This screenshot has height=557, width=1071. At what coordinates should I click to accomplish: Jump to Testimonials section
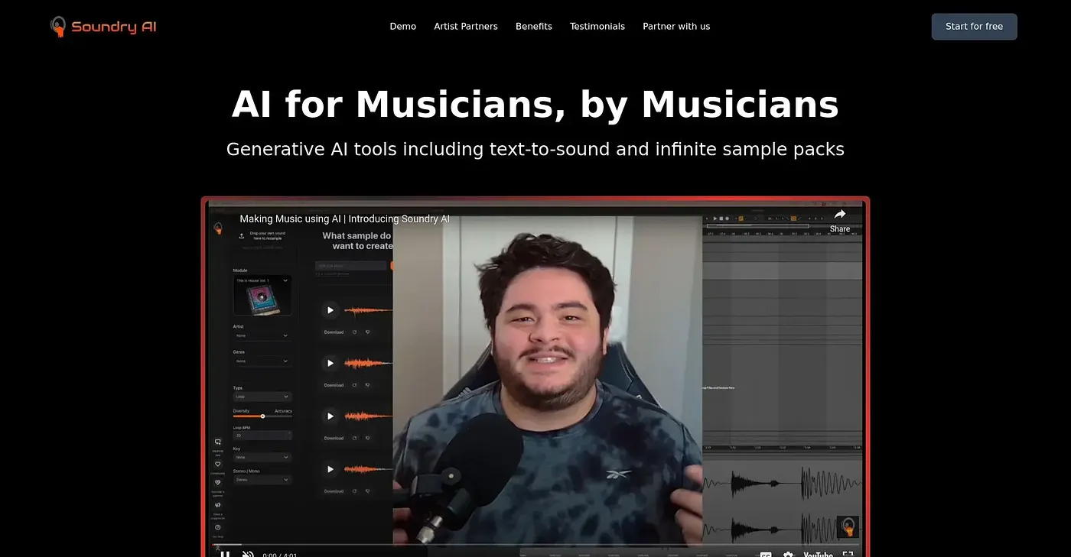[597, 26]
